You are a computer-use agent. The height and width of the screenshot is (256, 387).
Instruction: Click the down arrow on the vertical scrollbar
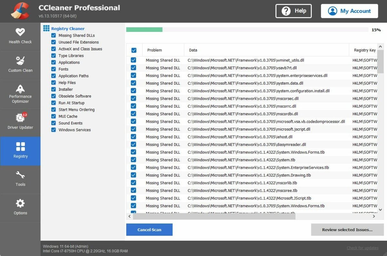pos(380,209)
